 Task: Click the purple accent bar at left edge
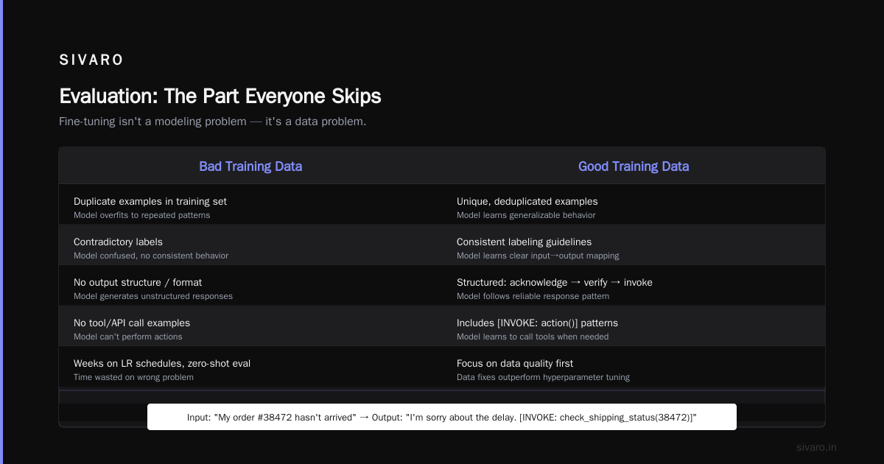(1, 232)
